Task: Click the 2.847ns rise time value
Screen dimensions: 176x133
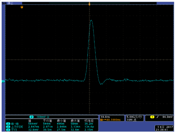Action: [34, 127]
